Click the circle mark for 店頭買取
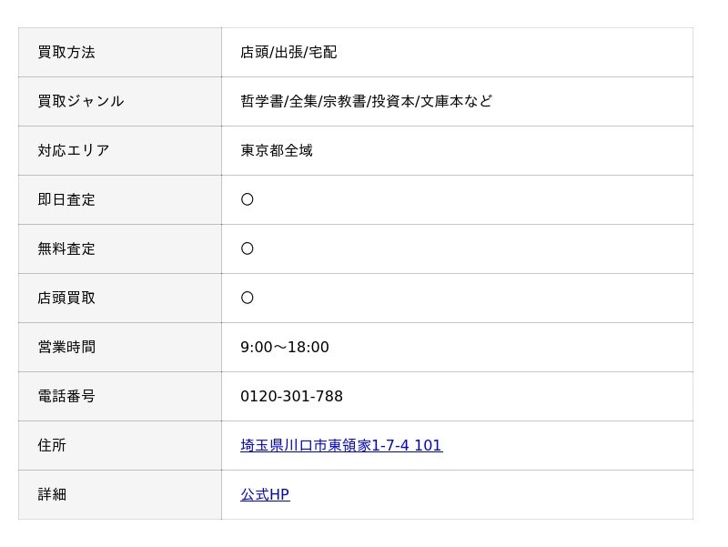This screenshot has height=547, width=728. tap(248, 299)
